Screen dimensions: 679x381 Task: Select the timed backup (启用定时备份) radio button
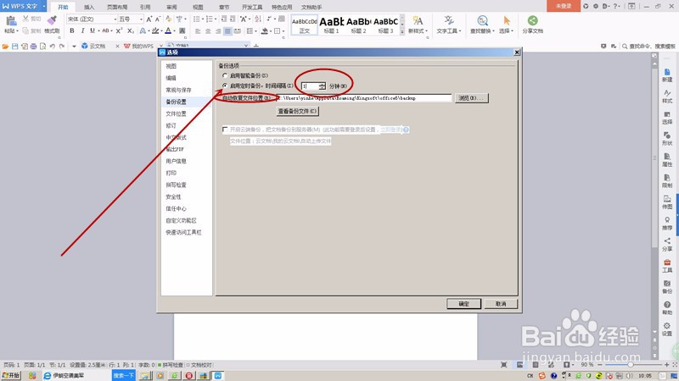tap(225, 86)
